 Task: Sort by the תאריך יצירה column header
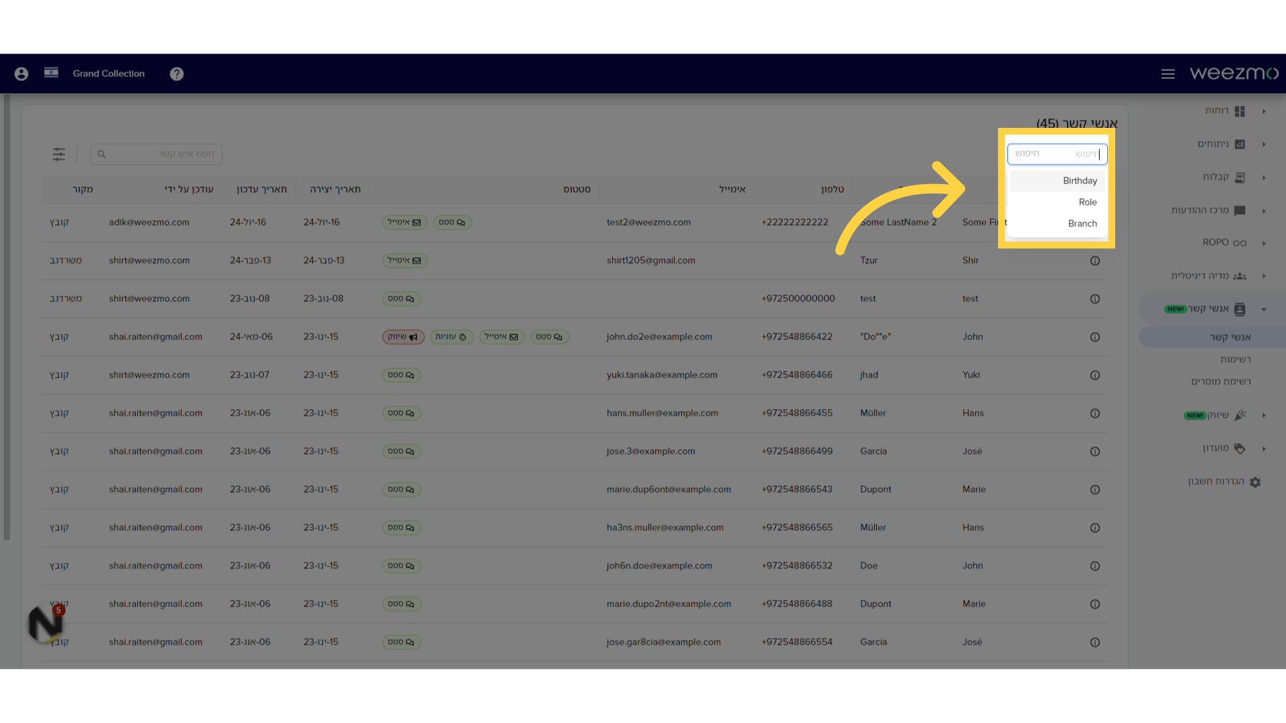click(x=335, y=189)
